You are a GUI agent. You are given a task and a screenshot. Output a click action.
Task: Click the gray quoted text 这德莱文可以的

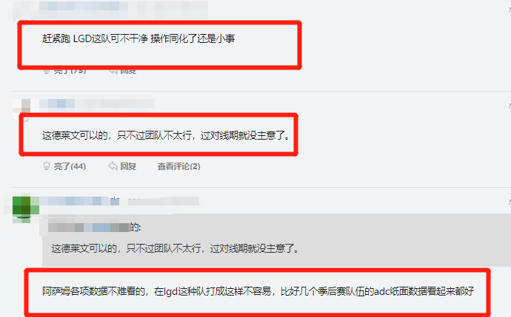[175, 249]
